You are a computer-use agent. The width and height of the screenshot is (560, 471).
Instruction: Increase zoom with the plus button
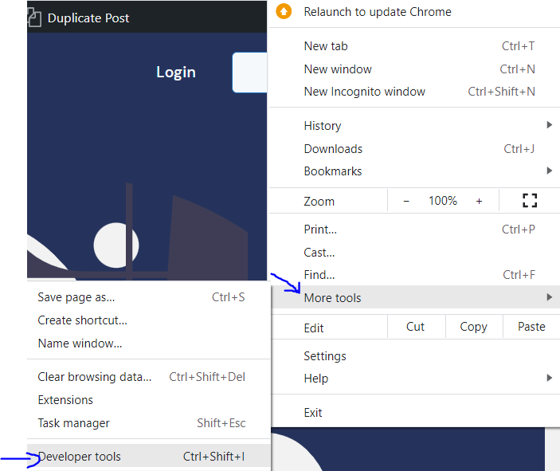coord(479,201)
